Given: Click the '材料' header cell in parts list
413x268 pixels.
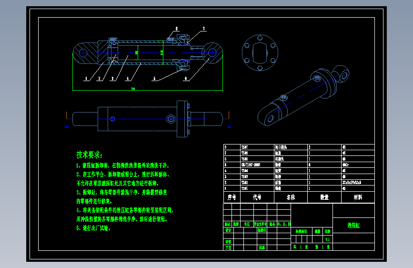Looking at the screenshot, I should [358, 197].
